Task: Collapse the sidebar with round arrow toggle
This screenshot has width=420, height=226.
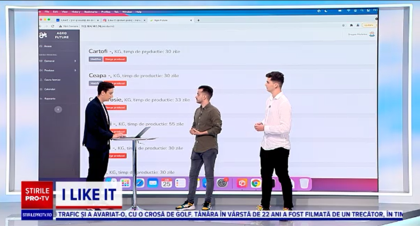Action: tap(58, 109)
